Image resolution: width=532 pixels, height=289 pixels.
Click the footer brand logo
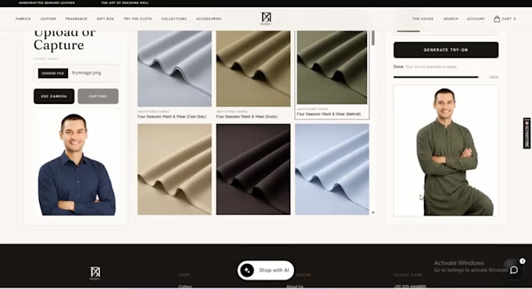[95, 273]
